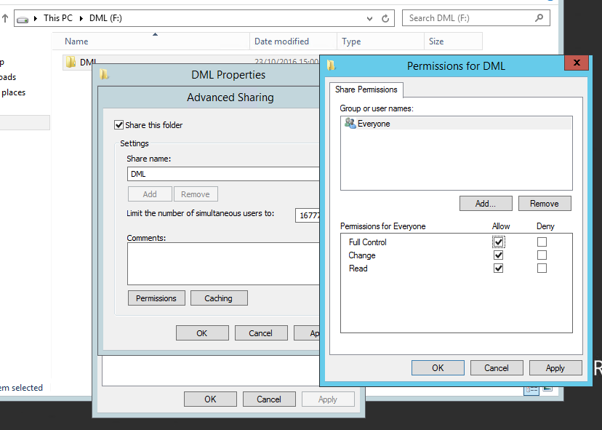Click in the Comments text box

click(222, 263)
